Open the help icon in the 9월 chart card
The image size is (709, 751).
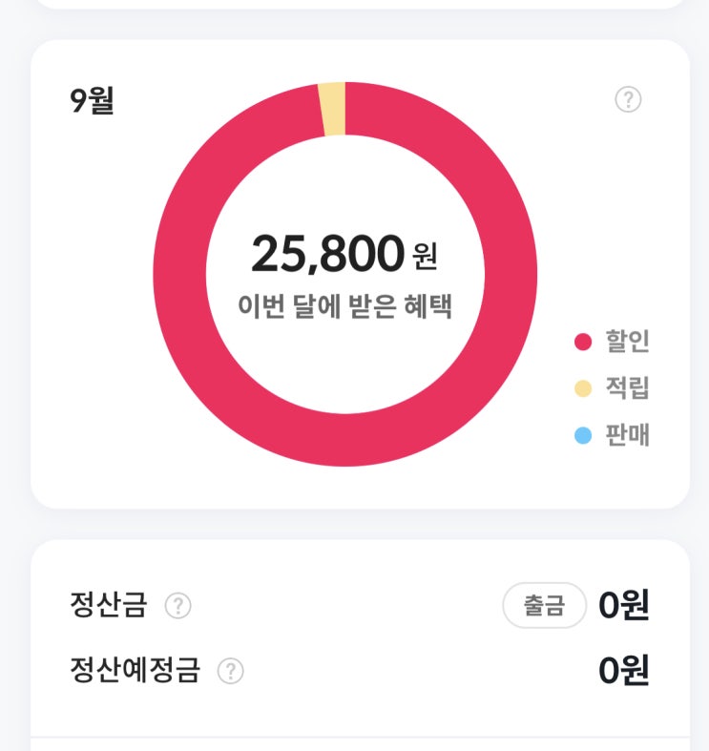tap(628, 99)
